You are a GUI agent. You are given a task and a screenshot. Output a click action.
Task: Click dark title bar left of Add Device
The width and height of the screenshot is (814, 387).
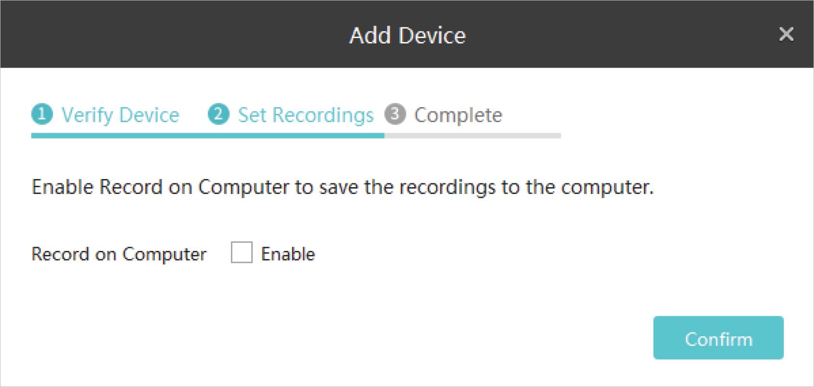click(169, 34)
